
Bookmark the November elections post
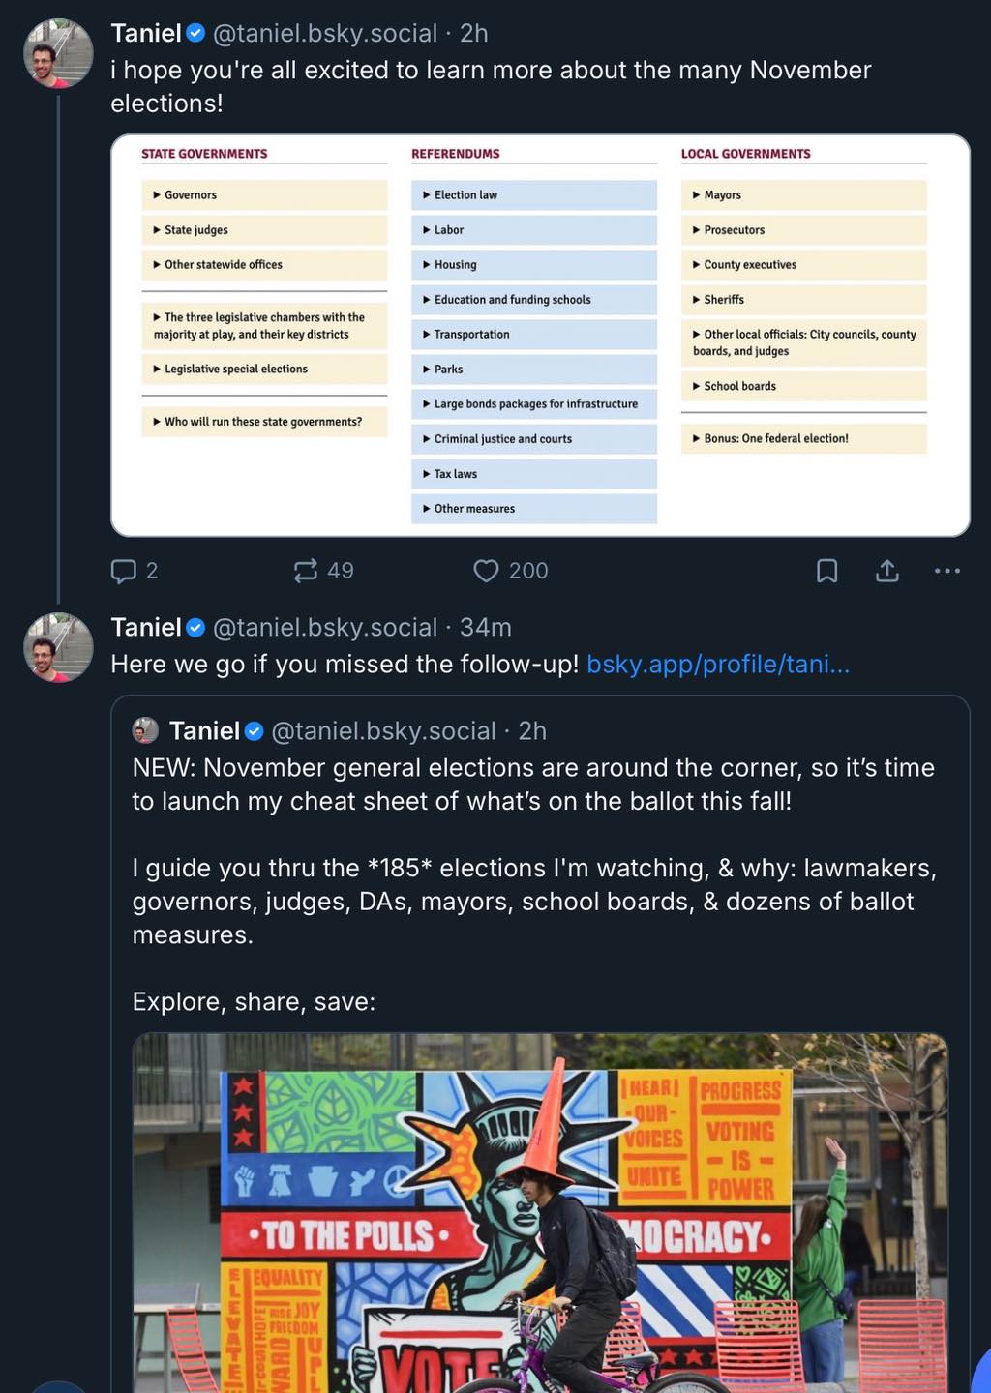[x=826, y=571]
